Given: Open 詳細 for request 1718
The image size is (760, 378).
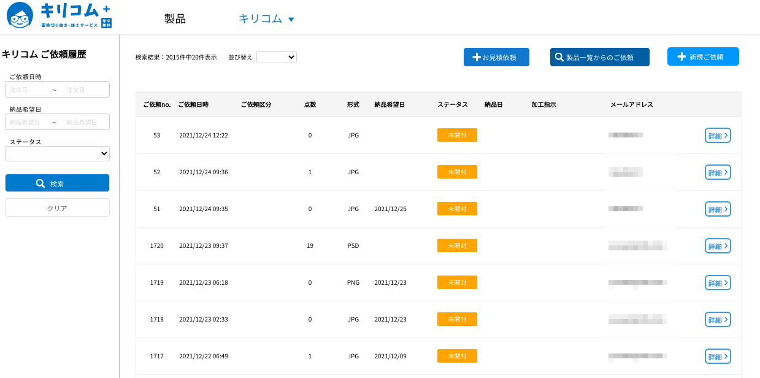Looking at the screenshot, I should pos(718,320).
